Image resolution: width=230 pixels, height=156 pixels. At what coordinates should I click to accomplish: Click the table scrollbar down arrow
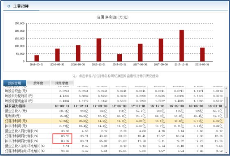(x=226, y=152)
